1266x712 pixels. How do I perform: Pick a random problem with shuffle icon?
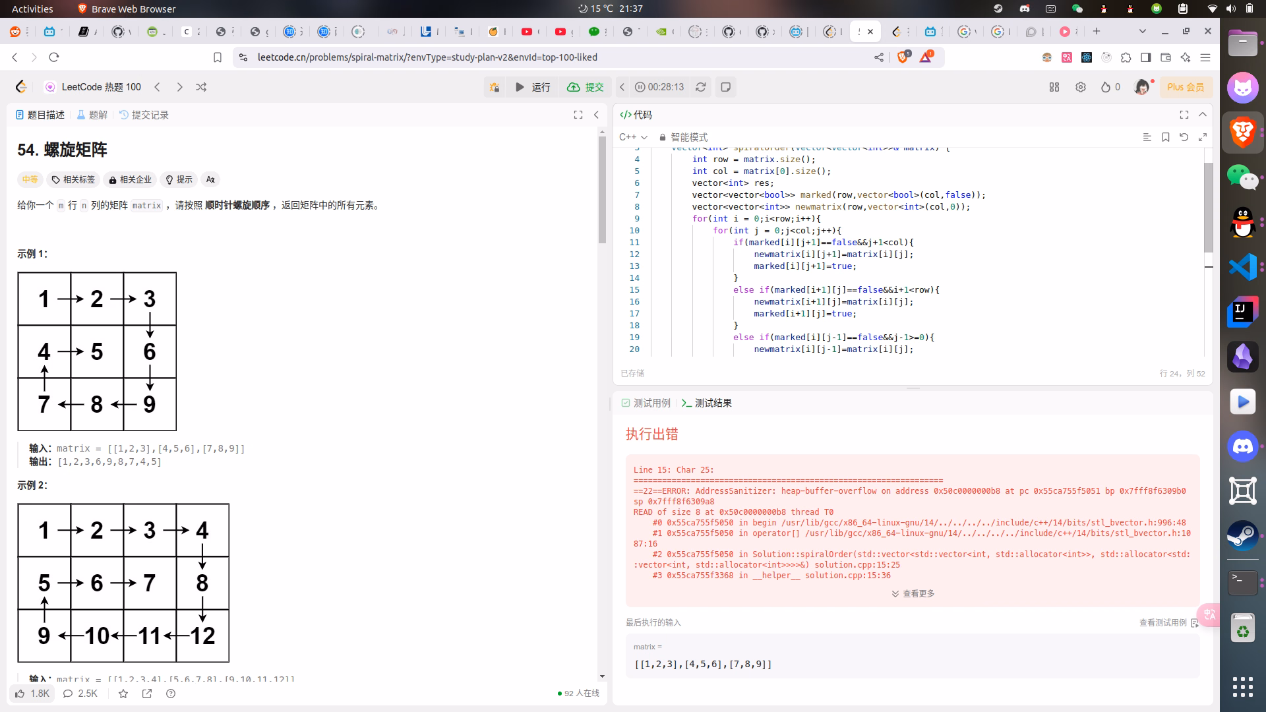(201, 87)
